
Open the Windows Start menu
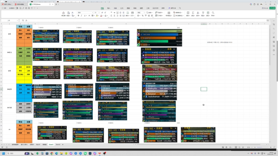3,153
